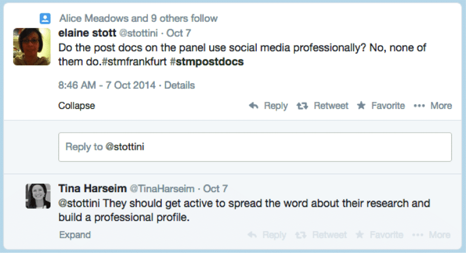
Task: Open the elaine stott display name link
Action: [x=87, y=33]
